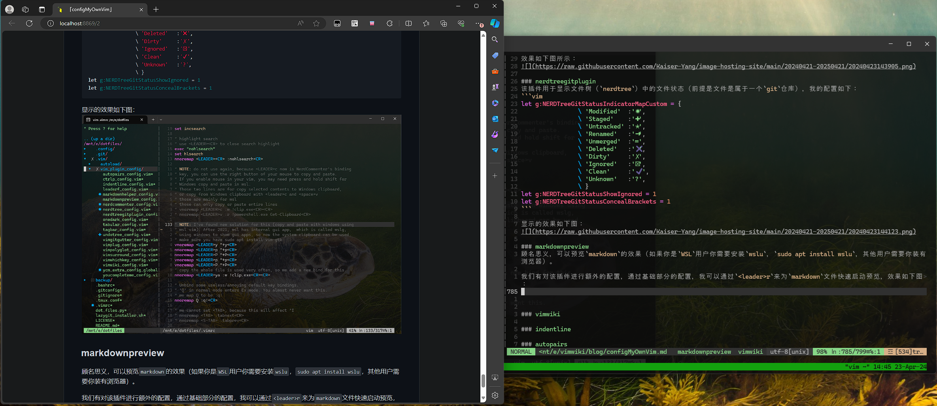Click NORMAL mode indicator in Vim statusline
This screenshot has width=937, height=406.
click(521, 352)
